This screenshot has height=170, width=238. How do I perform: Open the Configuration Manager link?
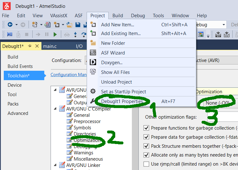click(68, 75)
